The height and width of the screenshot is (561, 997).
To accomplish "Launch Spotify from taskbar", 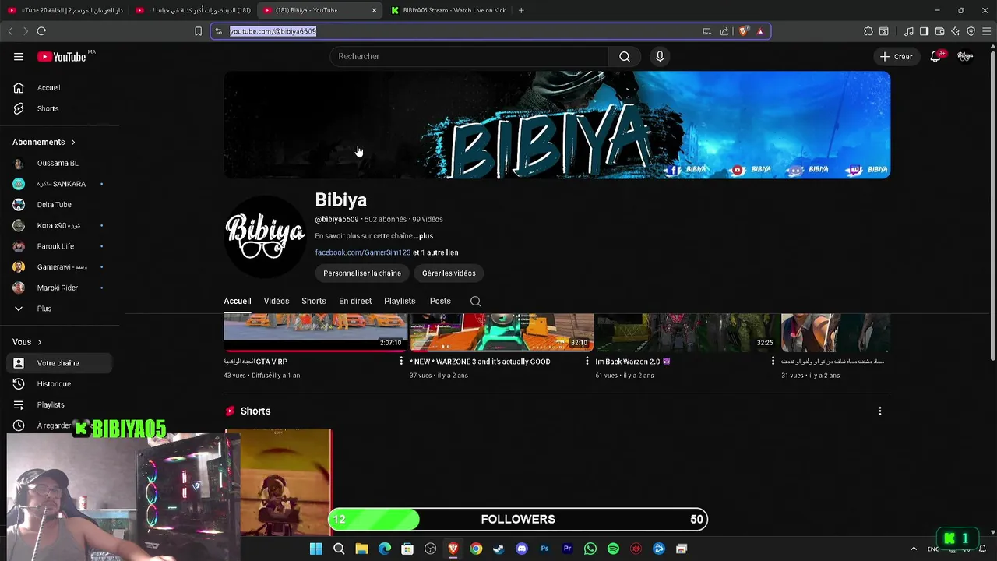I will [x=613, y=549].
